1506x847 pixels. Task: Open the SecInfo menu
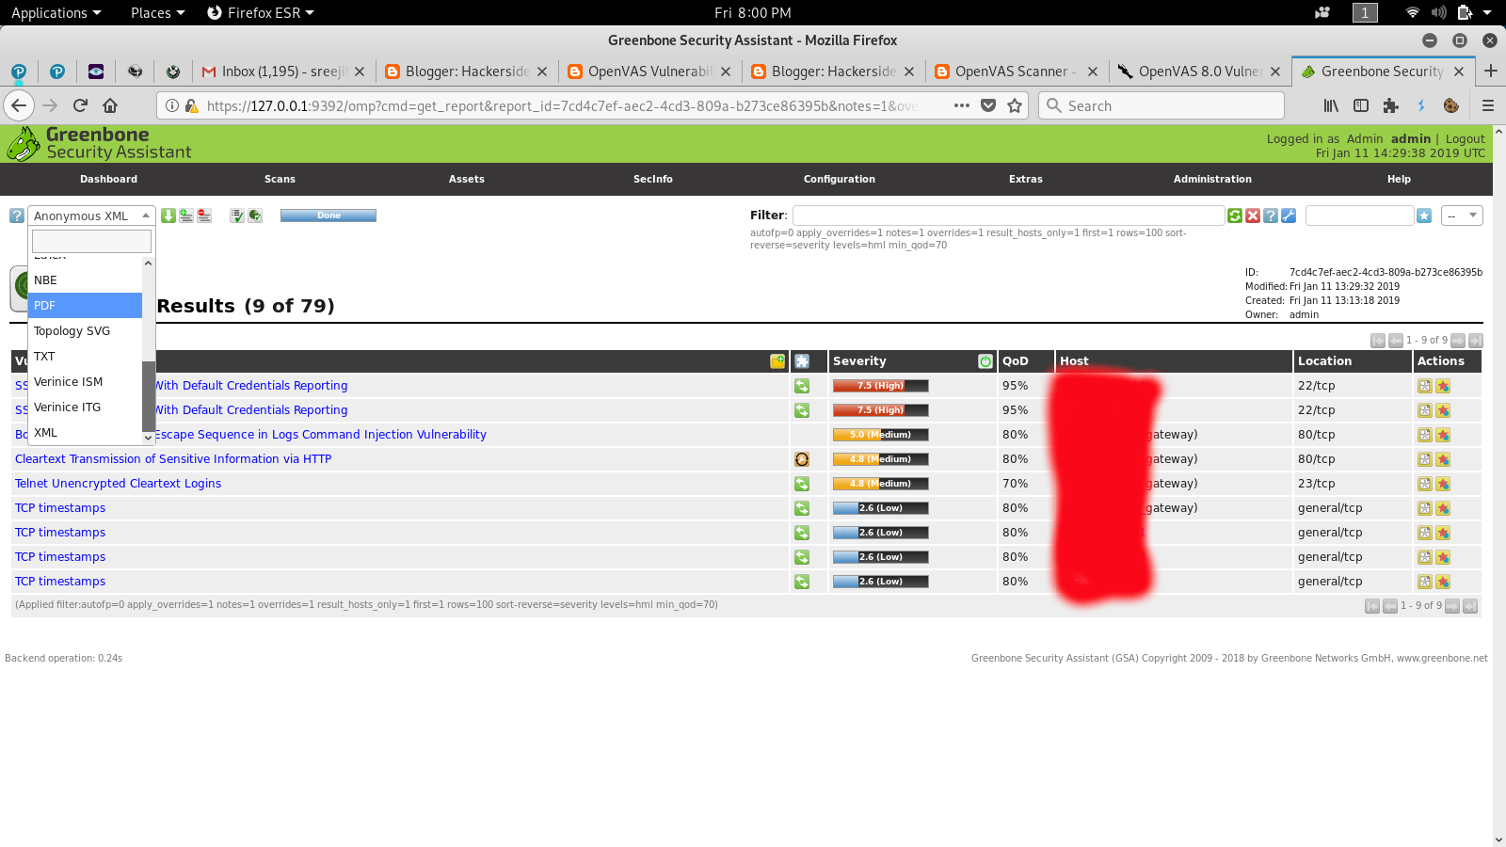[652, 179]
